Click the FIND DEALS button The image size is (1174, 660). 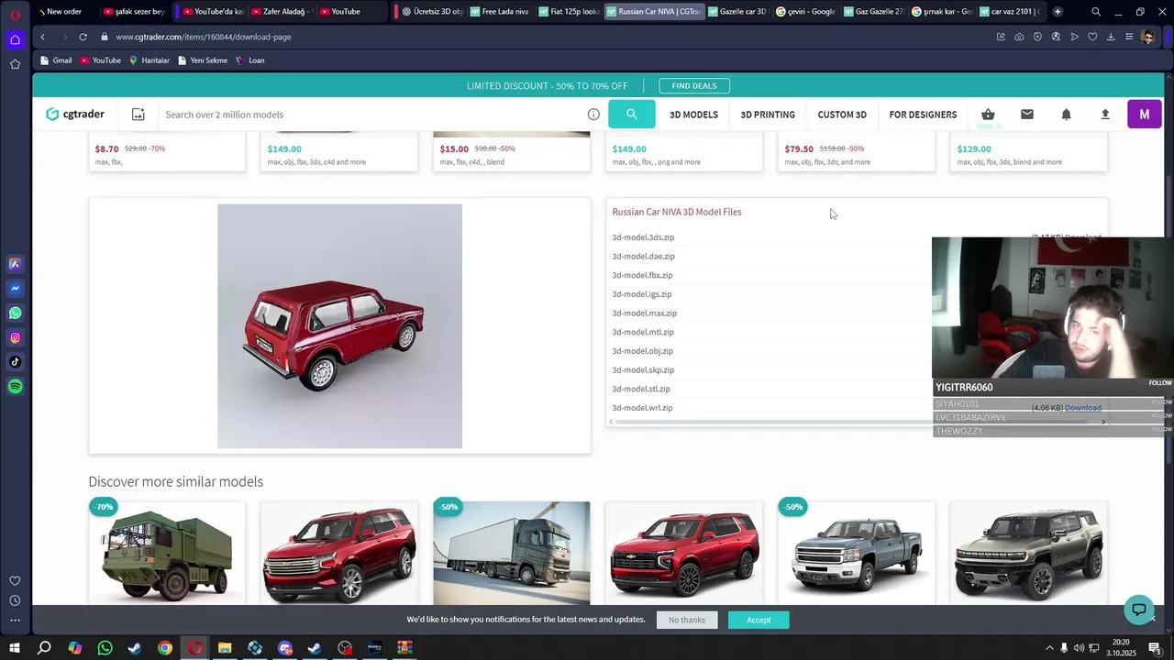[694, 86]
